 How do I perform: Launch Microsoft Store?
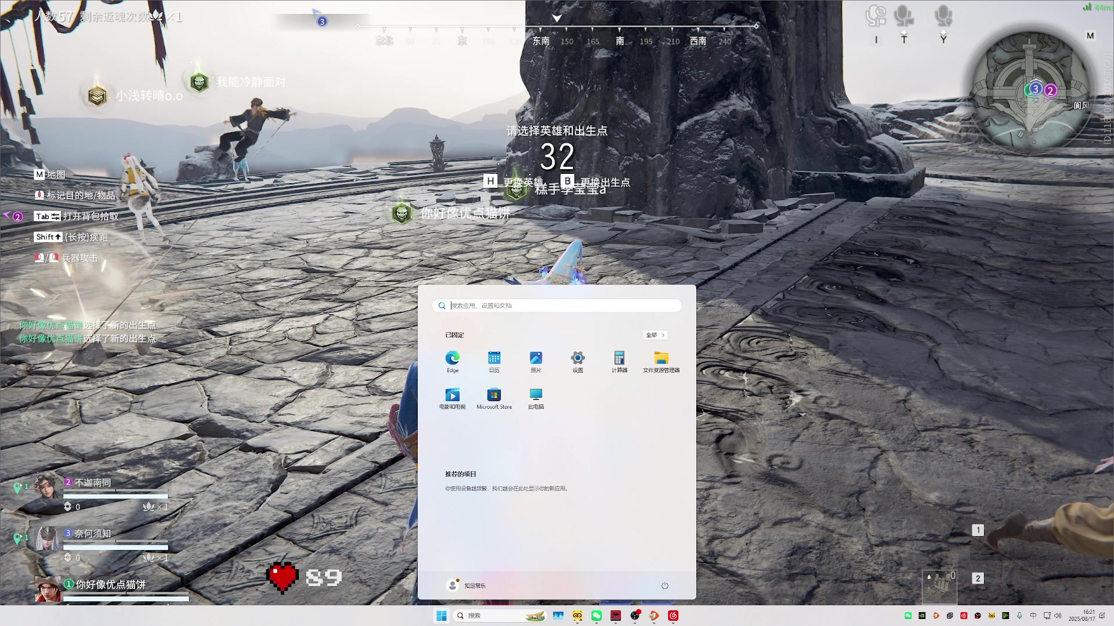click(x=494, y=398)
